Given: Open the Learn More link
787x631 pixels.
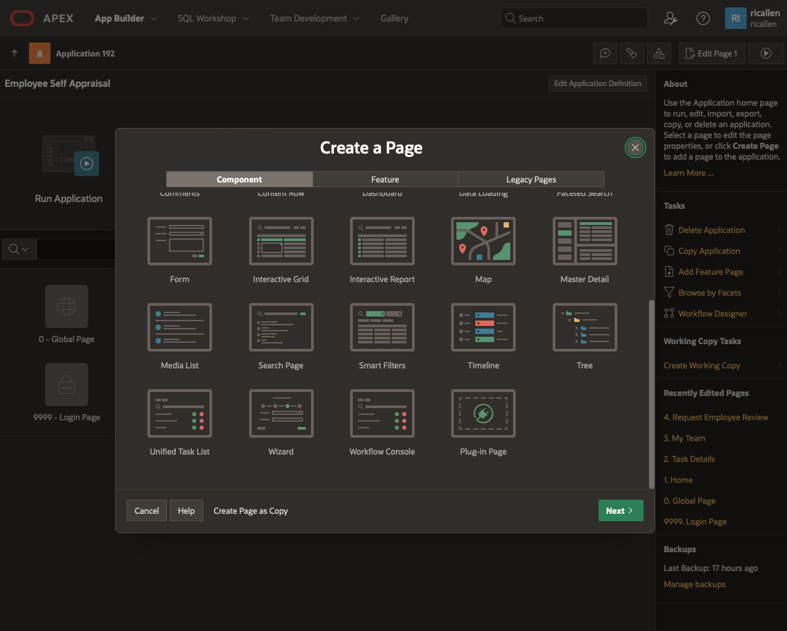Looking at the screenshot, I should (688, 172).
